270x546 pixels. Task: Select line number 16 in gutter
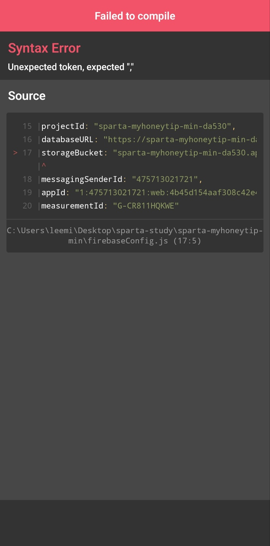pos(27,140)
